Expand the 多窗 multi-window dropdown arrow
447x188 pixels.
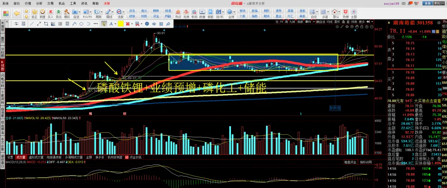(x=328, y=12)
